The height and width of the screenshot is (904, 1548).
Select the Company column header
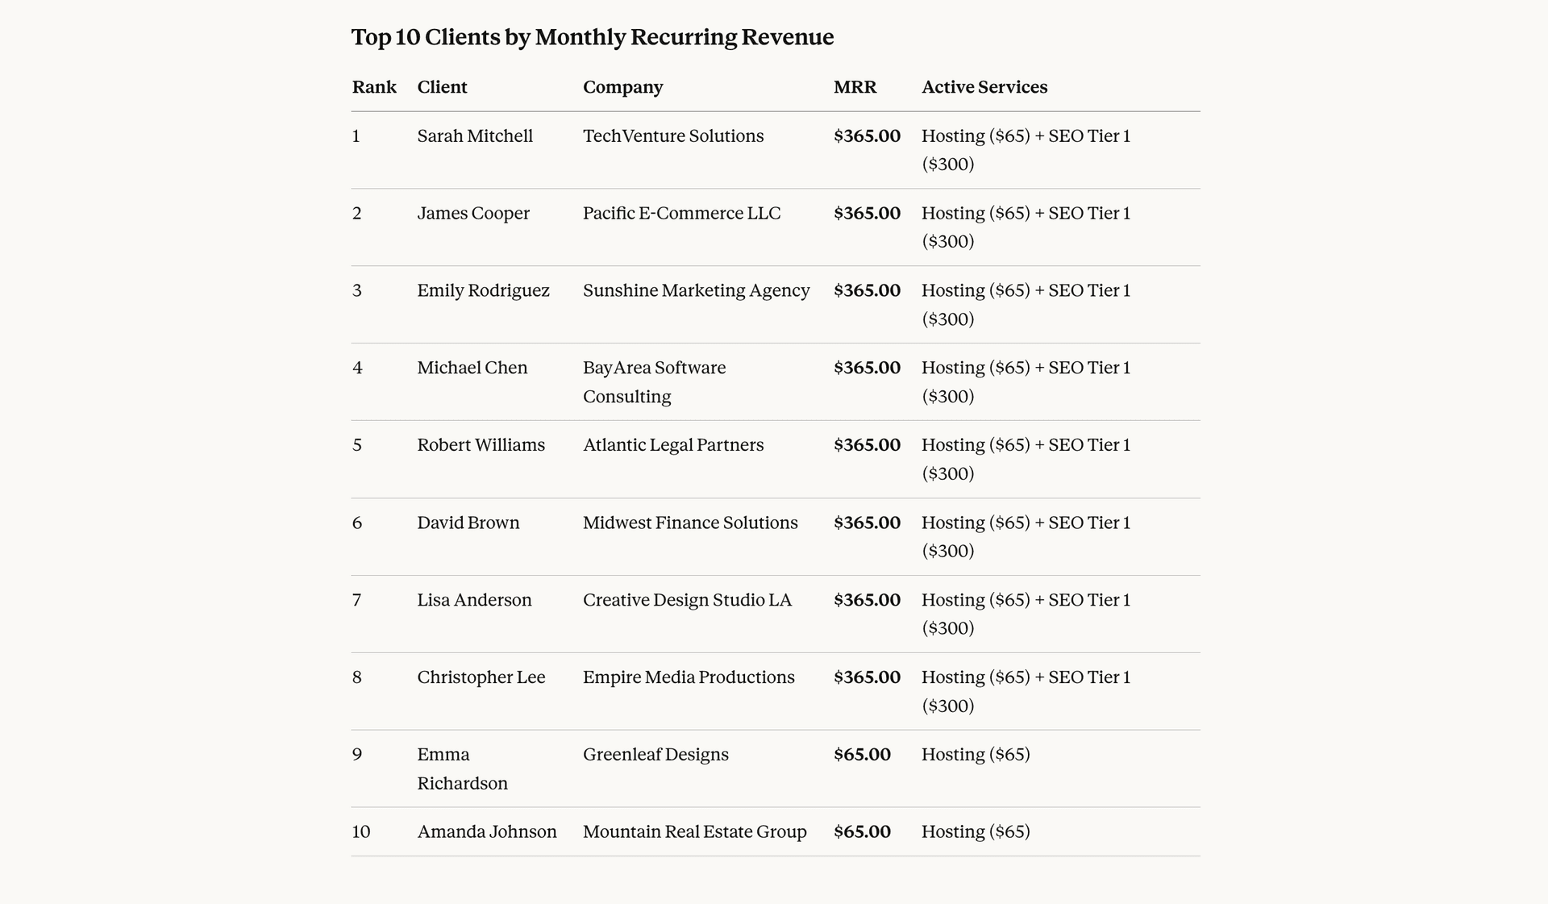(x=622, y=87)
